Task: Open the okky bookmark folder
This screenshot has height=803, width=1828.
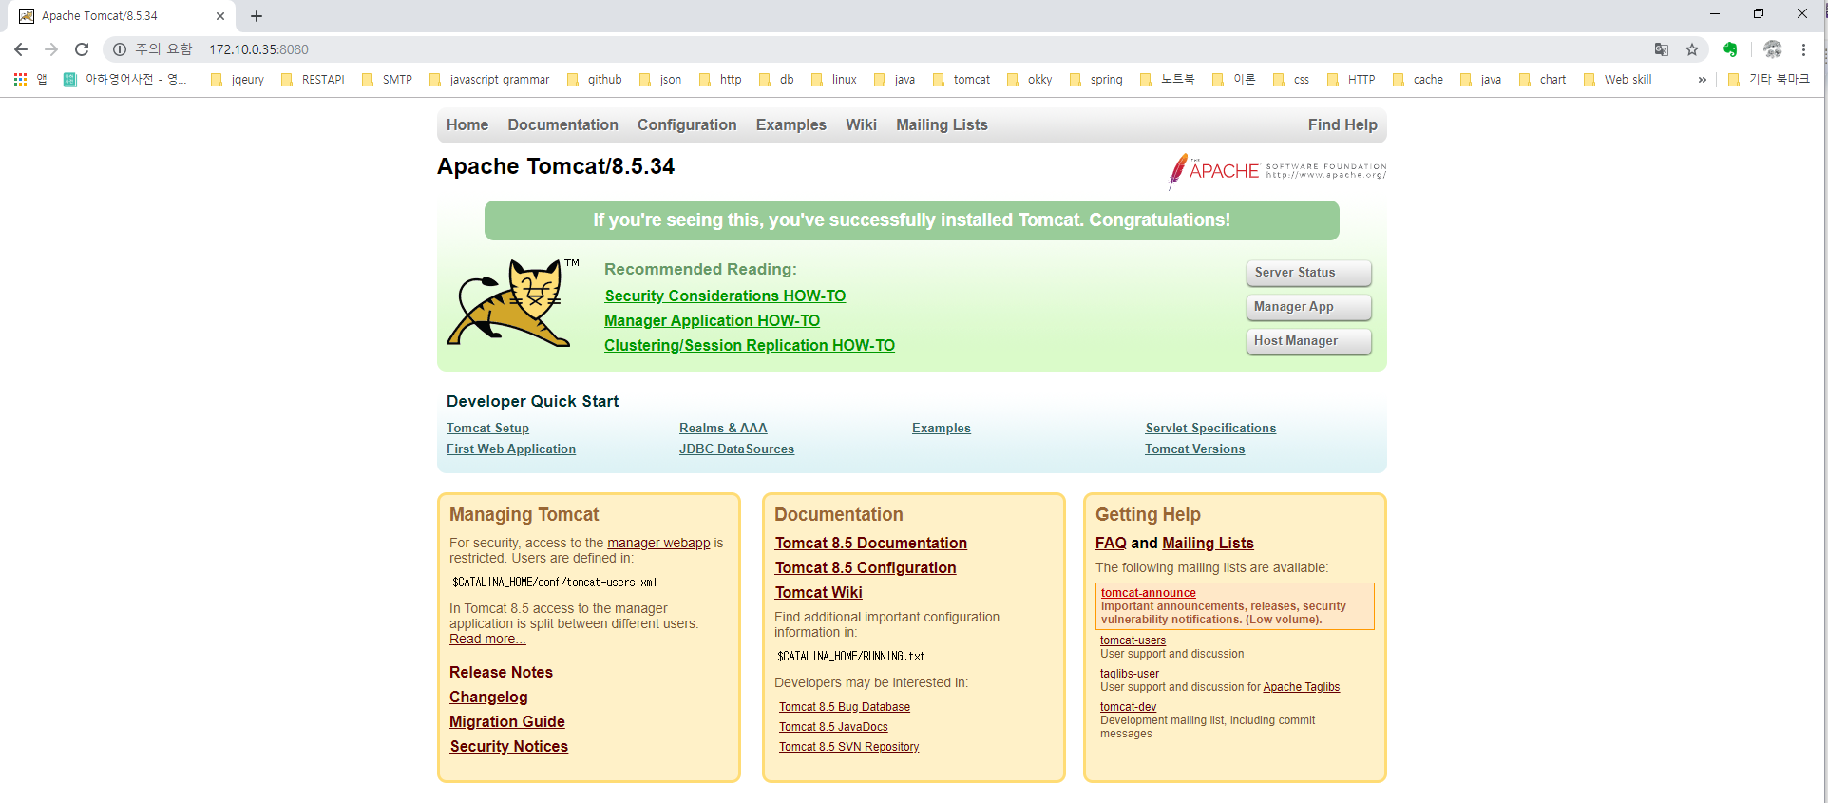Action: point(1030,80)
